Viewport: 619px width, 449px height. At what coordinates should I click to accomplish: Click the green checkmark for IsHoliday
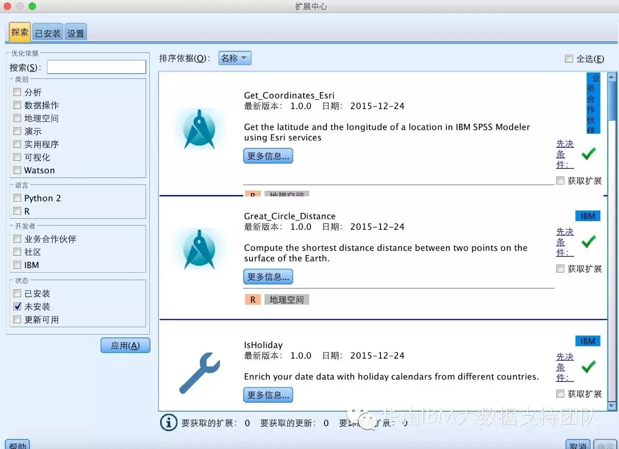click(x=589, y=366)
